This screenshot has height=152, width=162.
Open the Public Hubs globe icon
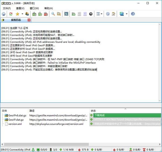(4, 14)
